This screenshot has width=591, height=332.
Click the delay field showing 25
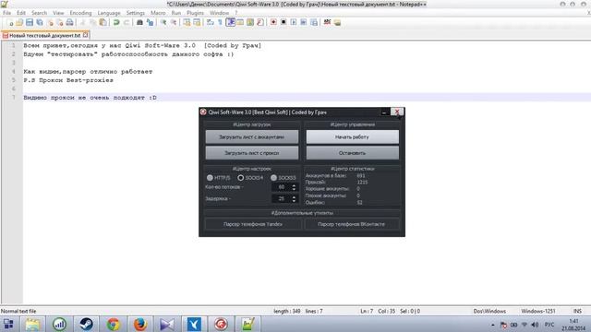point(281,198)
